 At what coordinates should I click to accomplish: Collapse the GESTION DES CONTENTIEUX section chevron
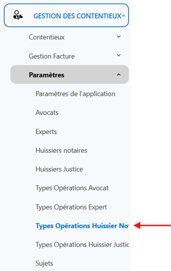(x=123, y=16)
